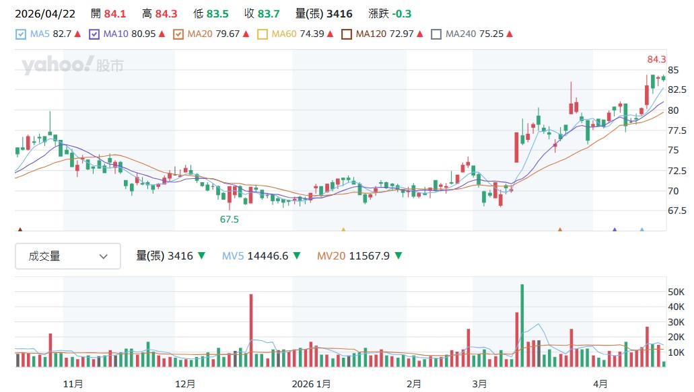Toggle the MA5 moving average checkbox

pyautogui.click(x=21, y=34)
